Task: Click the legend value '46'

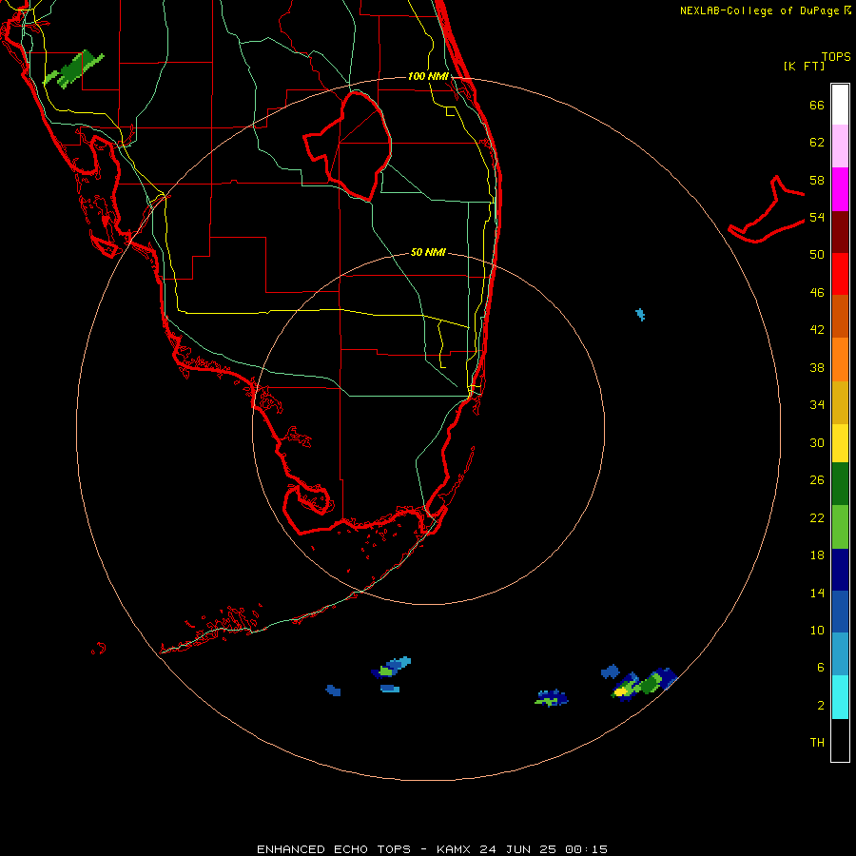Action: [817, 293]
